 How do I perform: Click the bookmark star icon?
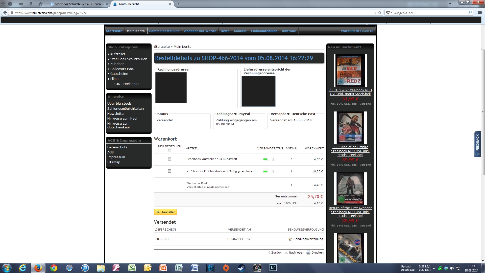tap(3, 4)
